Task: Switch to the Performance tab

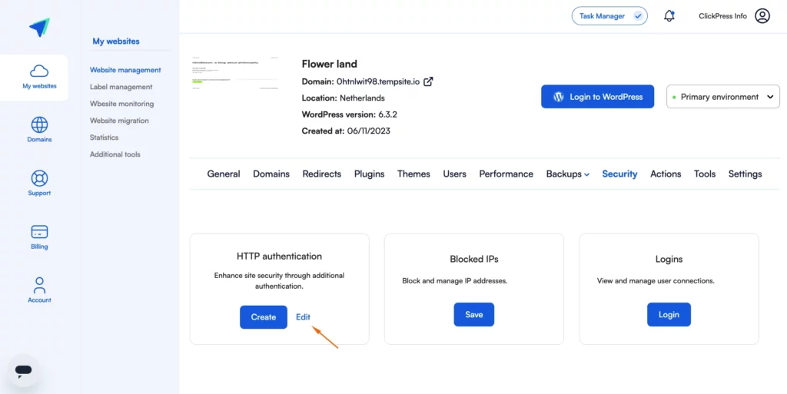Action: point(506,174)
